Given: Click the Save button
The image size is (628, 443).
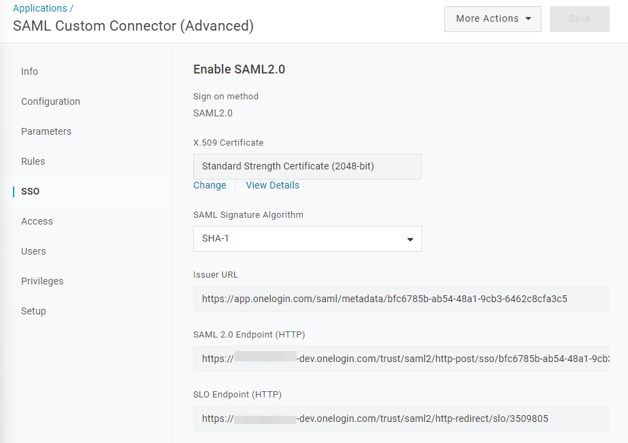Looking at the screenshot, I should click(x=579, y=18).
